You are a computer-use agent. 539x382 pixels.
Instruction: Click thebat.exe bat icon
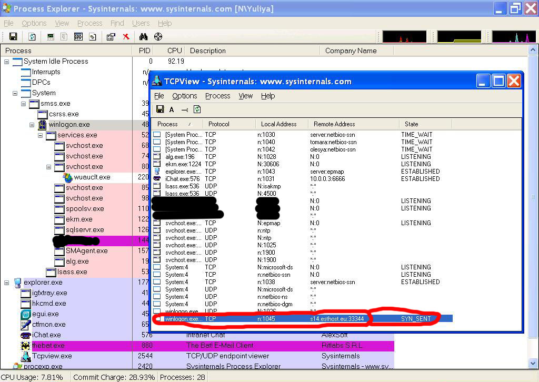coord(26,346)
